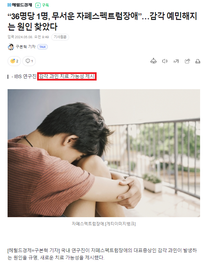The image size is (208, 265).
Task: Open the original article via 기사원문
Action: [x=60, y=37]
